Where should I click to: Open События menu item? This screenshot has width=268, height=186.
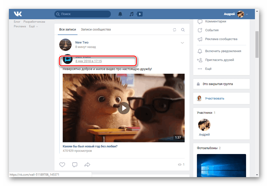click(212, 30)
